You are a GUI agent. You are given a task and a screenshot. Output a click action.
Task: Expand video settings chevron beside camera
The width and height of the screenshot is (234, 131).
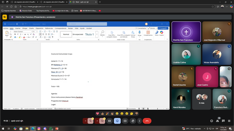click(97, 121)
